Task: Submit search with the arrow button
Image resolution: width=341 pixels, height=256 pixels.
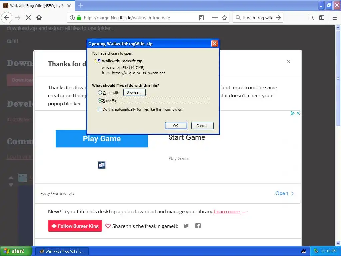Action: click(x=278, y=18)
